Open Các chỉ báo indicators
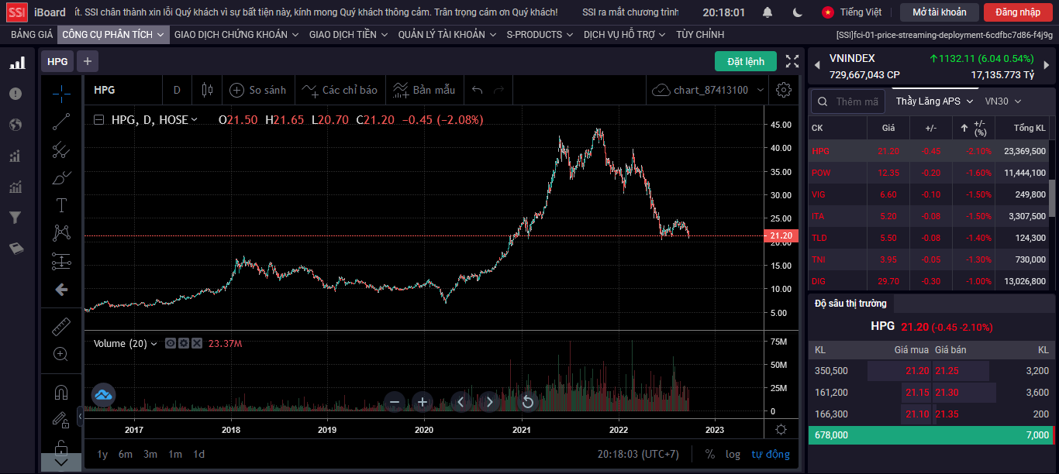Screen dimensions: 1059x474 (x=340, y=90)
